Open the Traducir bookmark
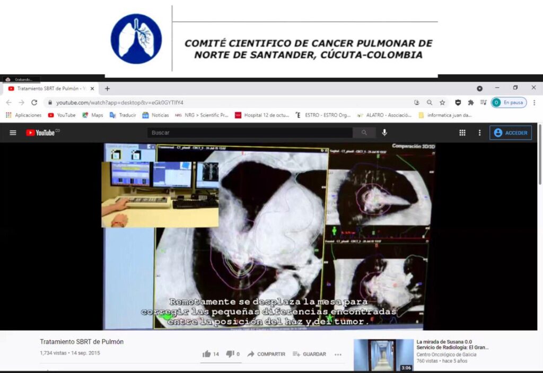This screenshot has width=543, height=373. click(x=122, y=115)
